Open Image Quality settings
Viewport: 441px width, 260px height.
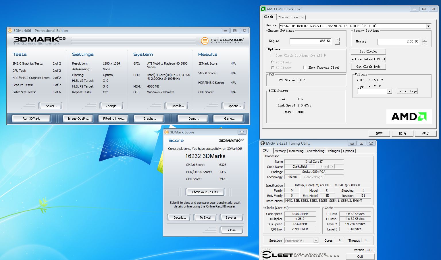click(x=78, y=119)
